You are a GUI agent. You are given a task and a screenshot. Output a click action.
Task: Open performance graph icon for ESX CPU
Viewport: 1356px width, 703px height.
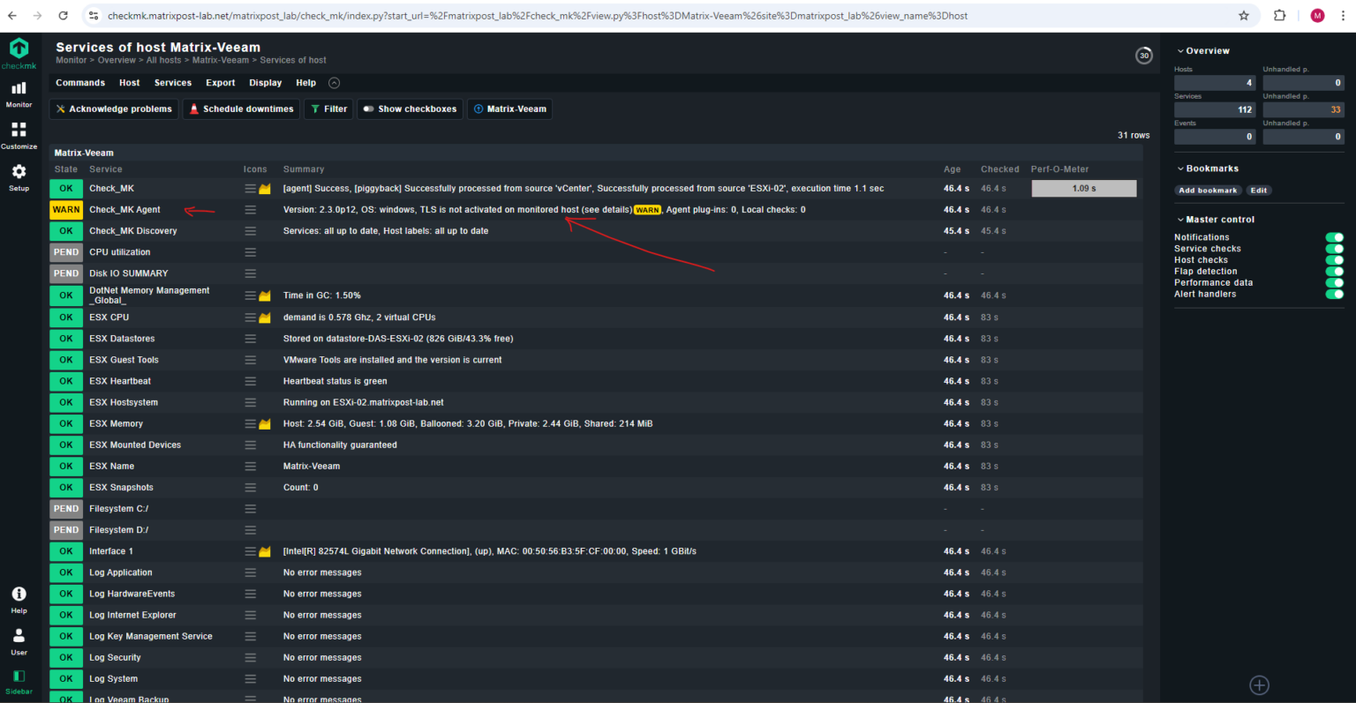pyautogui.click(x=264, y=318)
